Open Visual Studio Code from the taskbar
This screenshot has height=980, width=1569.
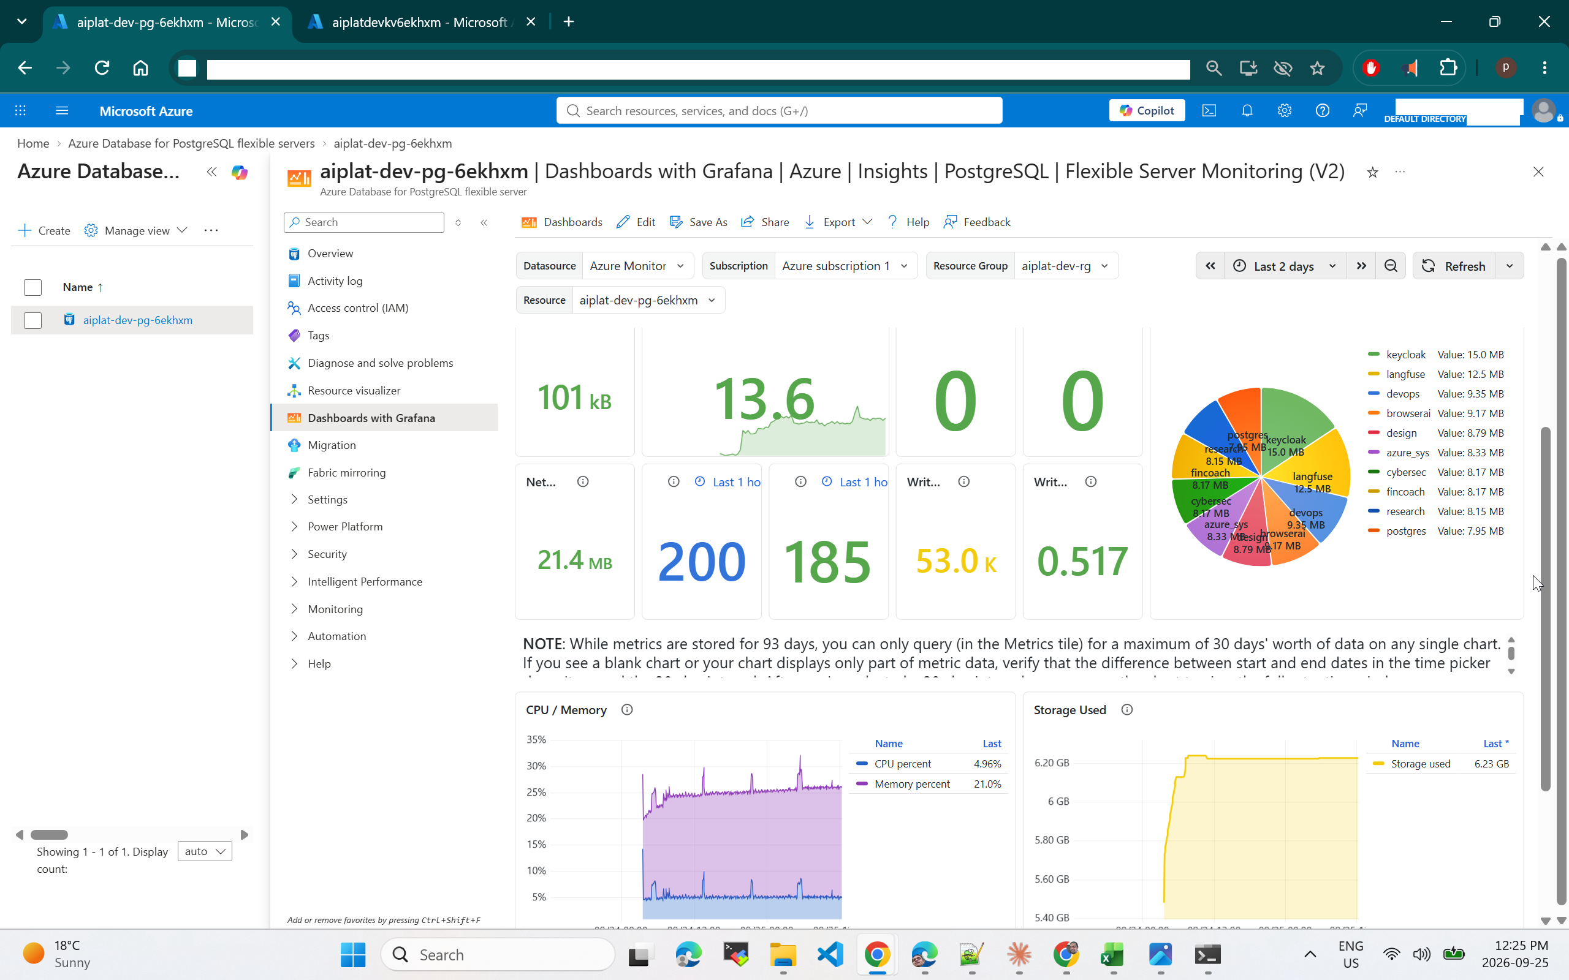(830, 955)
